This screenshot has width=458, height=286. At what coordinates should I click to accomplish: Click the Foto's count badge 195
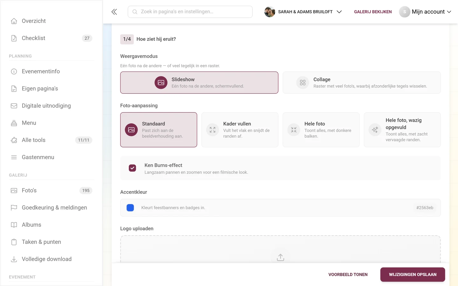click(x=86, y=191)
